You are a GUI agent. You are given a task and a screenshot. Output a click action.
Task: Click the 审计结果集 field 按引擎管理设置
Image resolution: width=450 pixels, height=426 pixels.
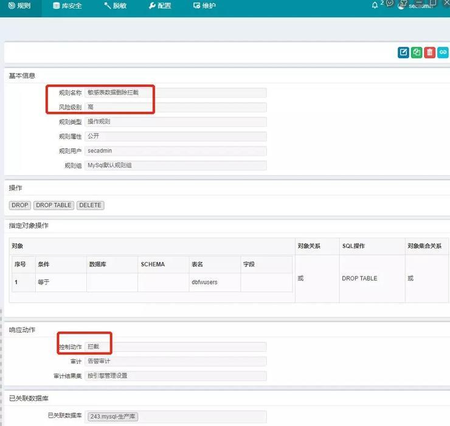(x=176, y=376)
